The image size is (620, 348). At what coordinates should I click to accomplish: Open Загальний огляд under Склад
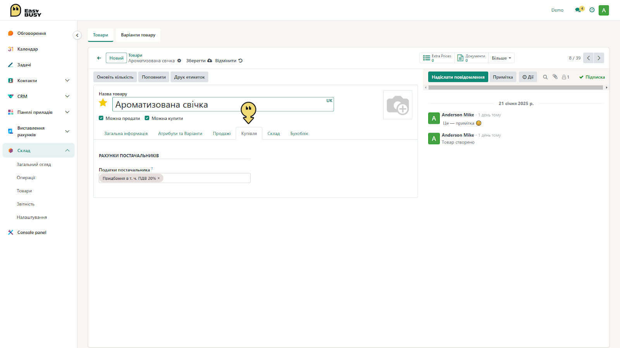tap(34, 164)
